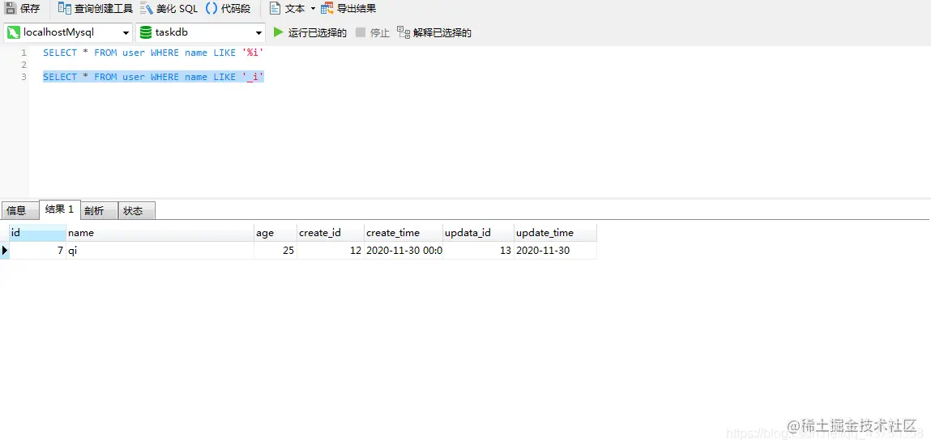Screen dimensions: 931x448
Task: Click Export Result (导出结果)
Action: coord(348,9)
